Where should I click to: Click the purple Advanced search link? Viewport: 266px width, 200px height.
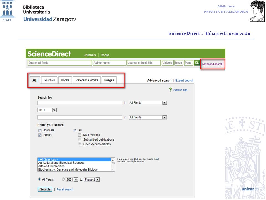[x=212, y=64]
